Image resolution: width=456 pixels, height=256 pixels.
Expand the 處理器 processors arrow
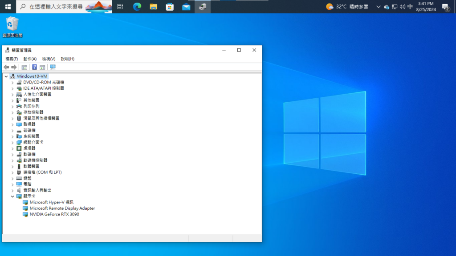12,148
